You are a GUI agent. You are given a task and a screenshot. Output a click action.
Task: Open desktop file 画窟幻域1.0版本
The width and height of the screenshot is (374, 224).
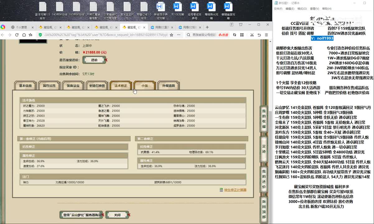click(x=144, y=11)
